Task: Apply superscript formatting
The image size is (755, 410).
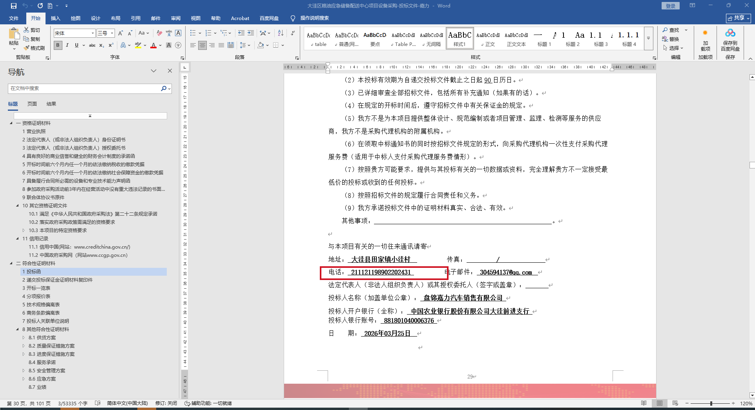Action: (x=111, y=45)
